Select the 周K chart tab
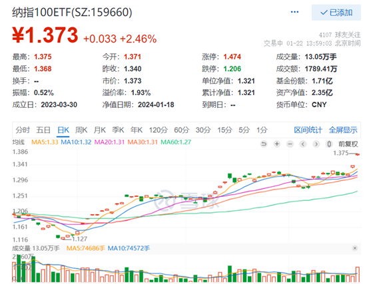 (x=81, y=130)
